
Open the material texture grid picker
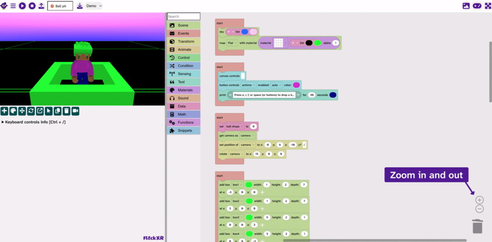coord(280,43)
